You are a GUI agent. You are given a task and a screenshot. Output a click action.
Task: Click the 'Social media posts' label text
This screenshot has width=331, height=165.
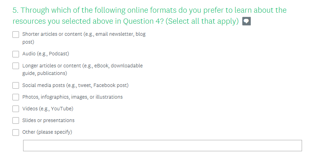(x=75, y=85)
